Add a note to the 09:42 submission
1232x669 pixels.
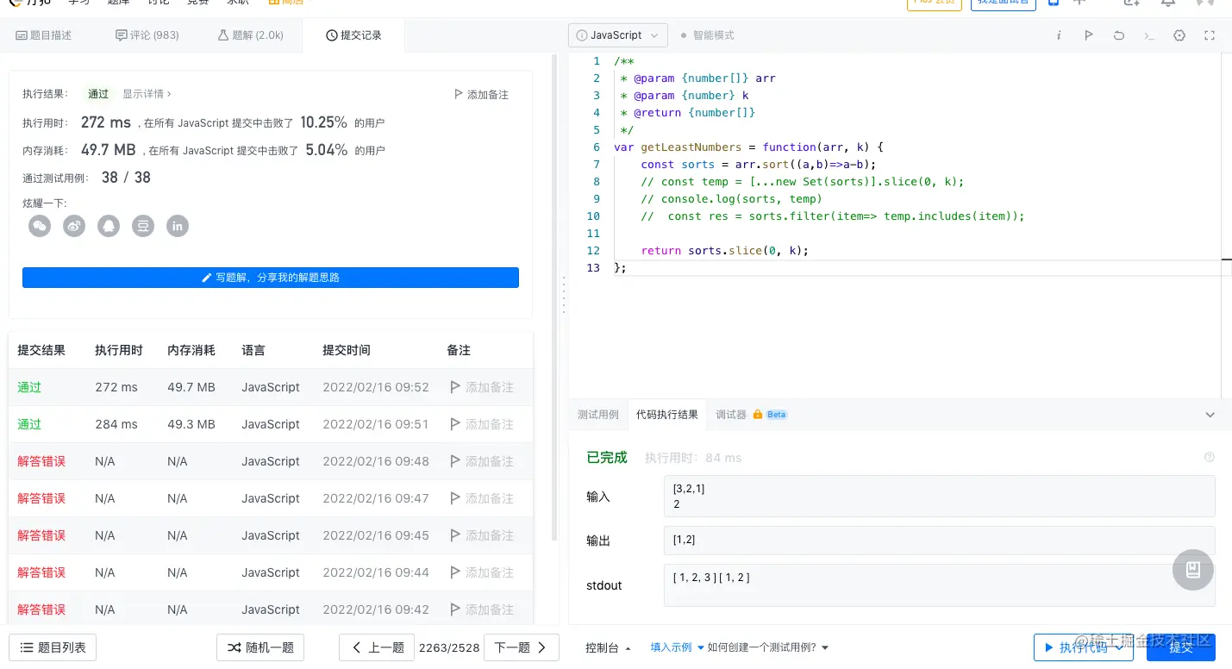[x=481, y=610]
